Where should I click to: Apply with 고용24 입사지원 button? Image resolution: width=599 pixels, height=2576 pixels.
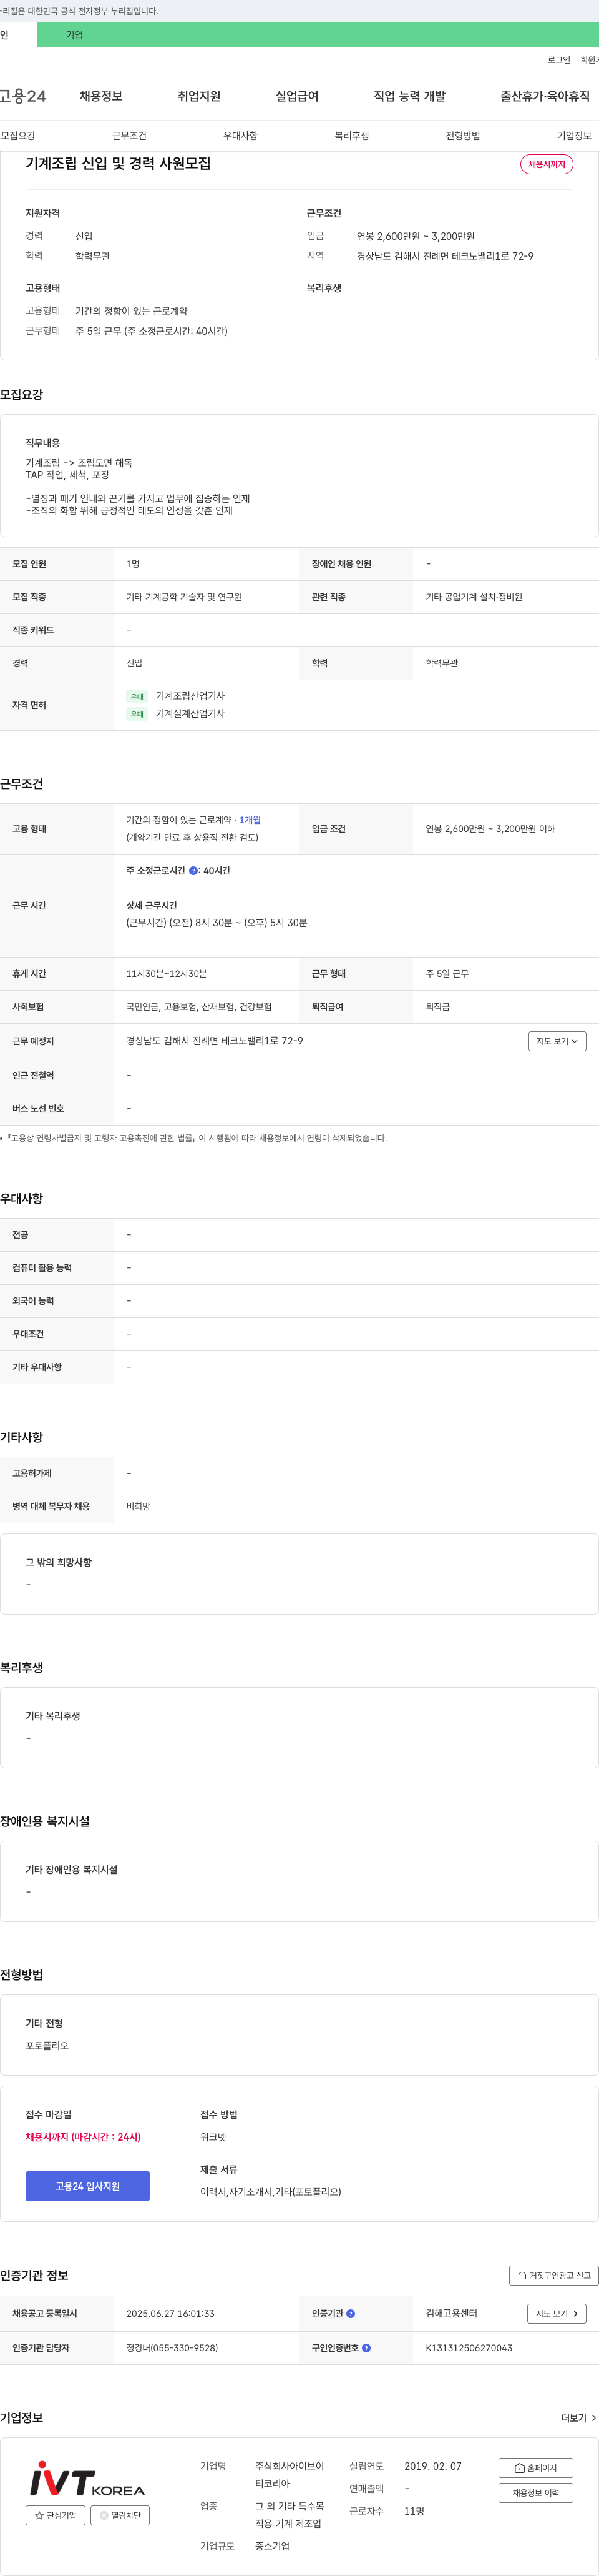(88, 2186)
